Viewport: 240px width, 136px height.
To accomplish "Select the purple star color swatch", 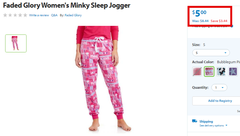I will pyautogui.click(x=233, y=72).
